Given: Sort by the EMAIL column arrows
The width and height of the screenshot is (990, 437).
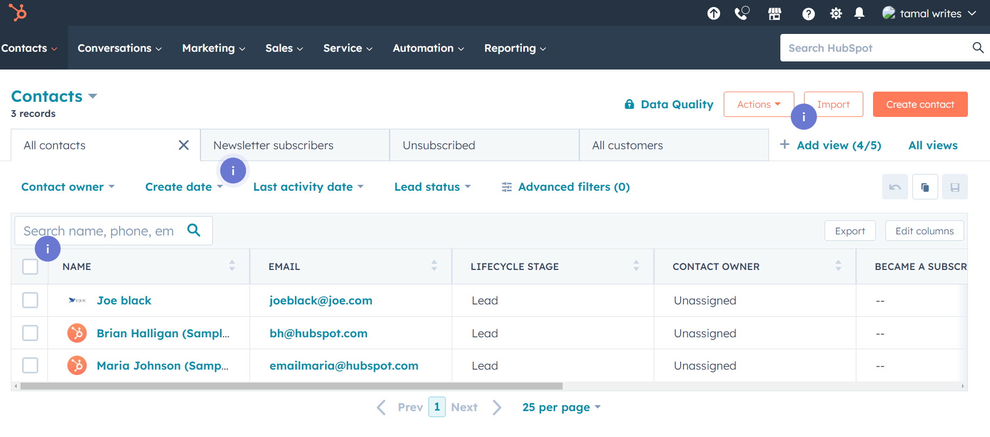Looking at the screenshot, I should tap(434, 266).
